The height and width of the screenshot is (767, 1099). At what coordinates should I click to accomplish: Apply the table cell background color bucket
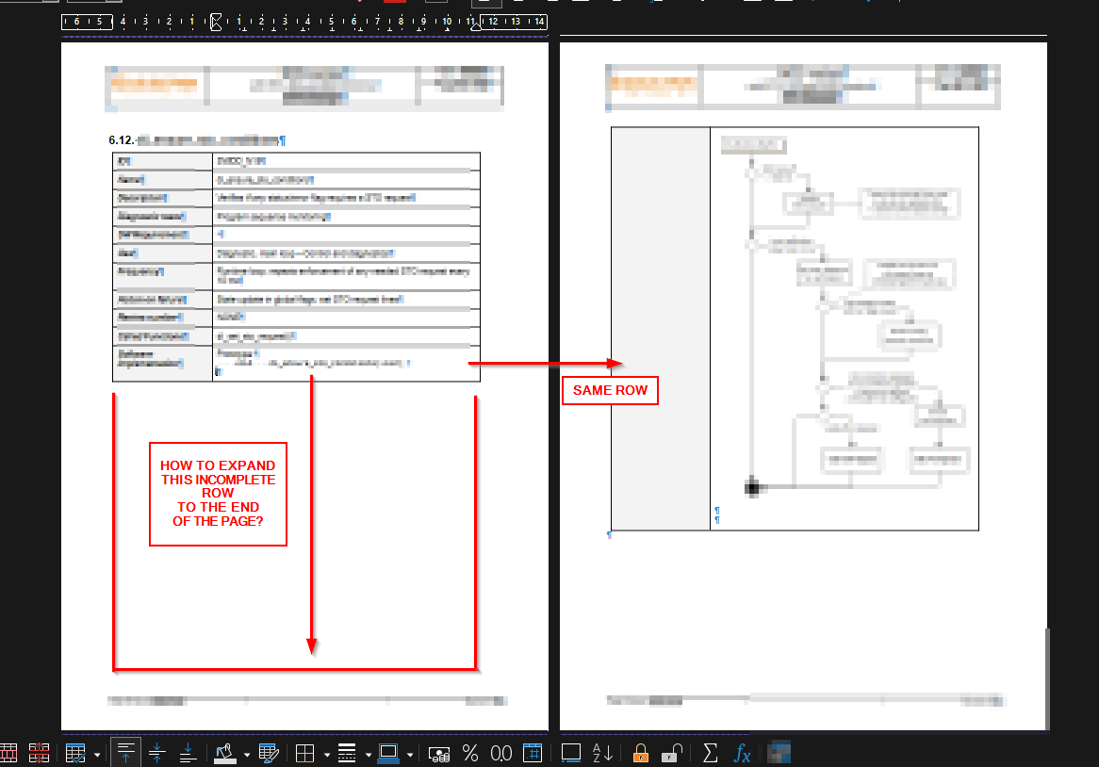(x=224, y=753)
